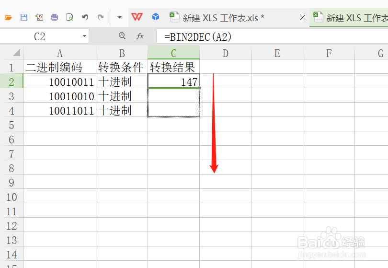Click cell containing 二进制编码
388x268 pixels.
[x=59, y=67]
